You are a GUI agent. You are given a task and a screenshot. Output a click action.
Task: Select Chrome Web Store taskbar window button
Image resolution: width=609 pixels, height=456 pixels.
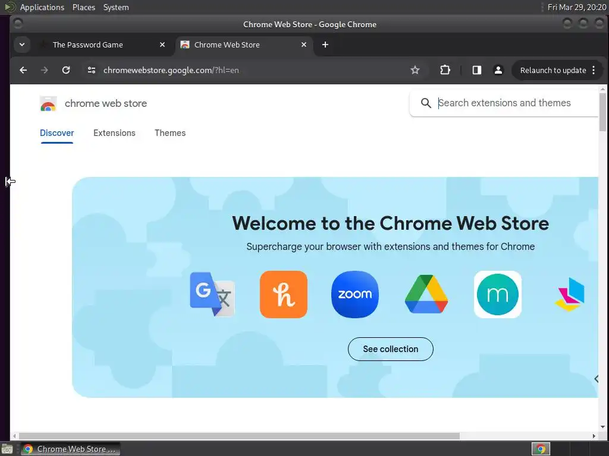(x=70, y=449)
